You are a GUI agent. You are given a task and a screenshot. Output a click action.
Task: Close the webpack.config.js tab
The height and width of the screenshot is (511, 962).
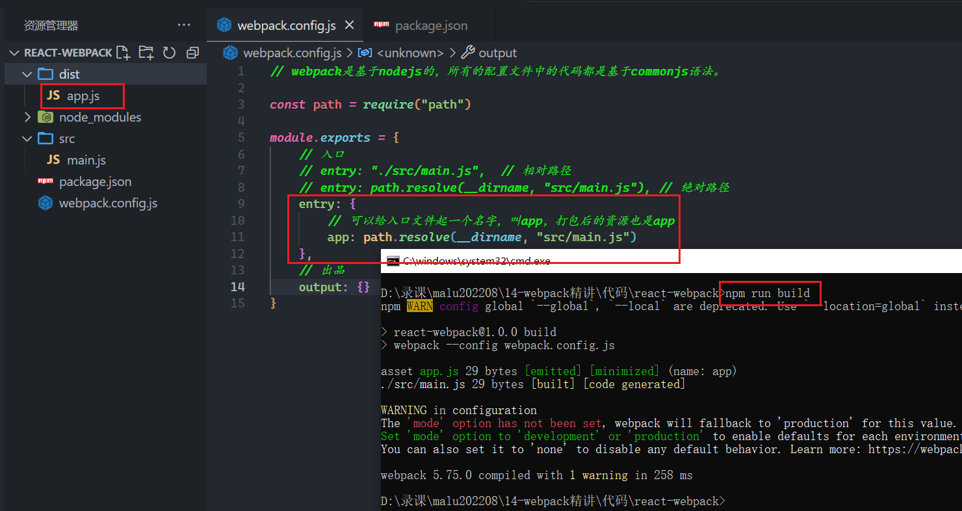click(349, 25)
